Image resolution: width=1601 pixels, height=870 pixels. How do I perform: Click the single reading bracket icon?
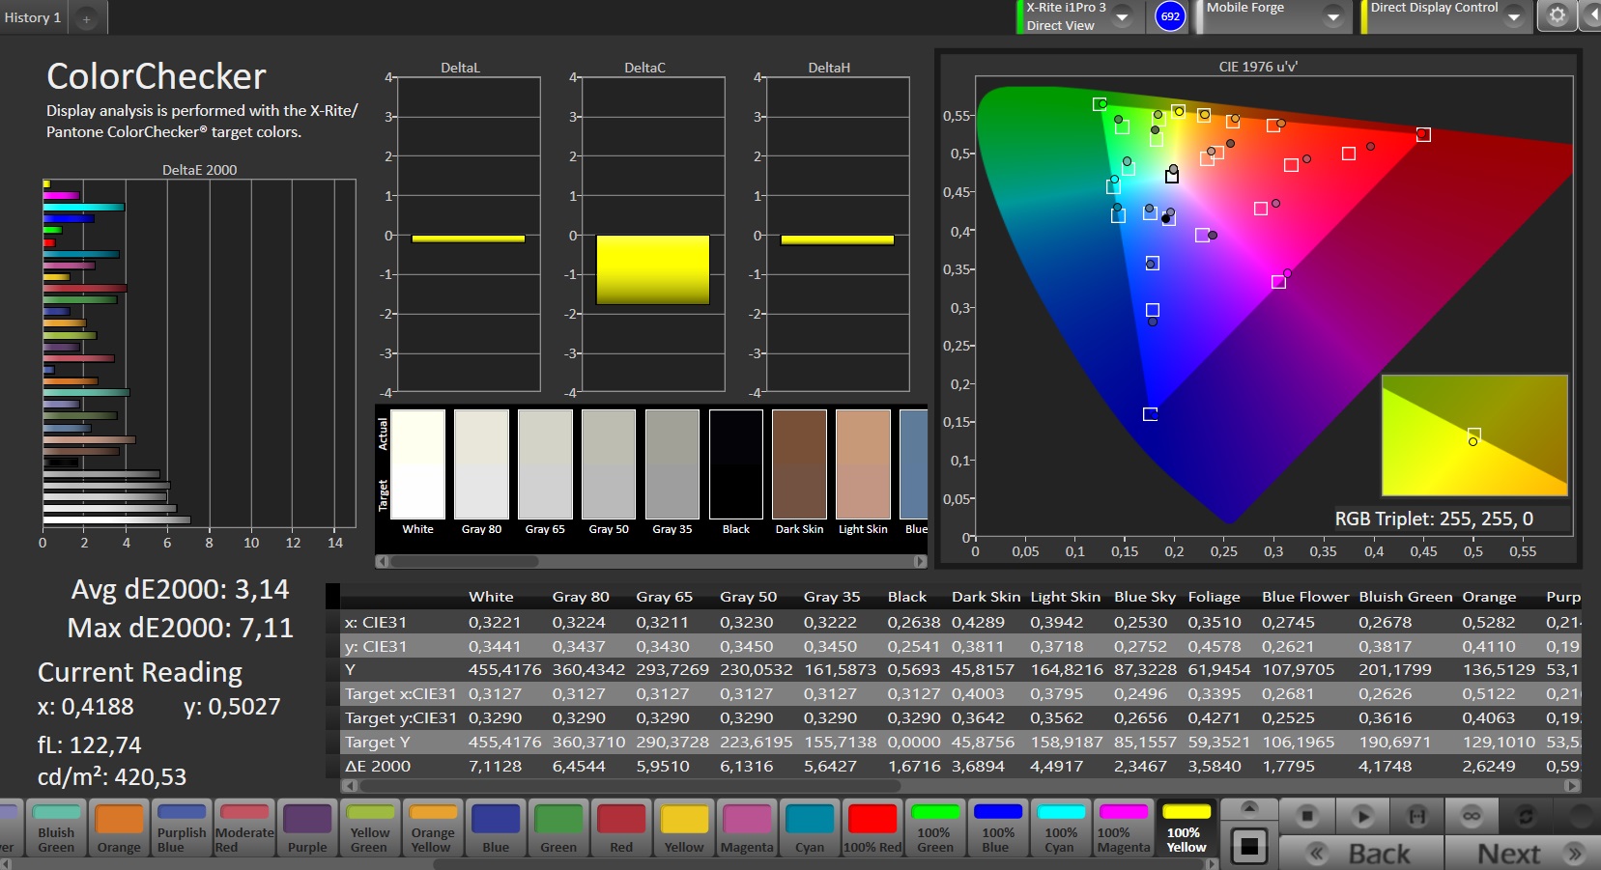coord(1416,816)
